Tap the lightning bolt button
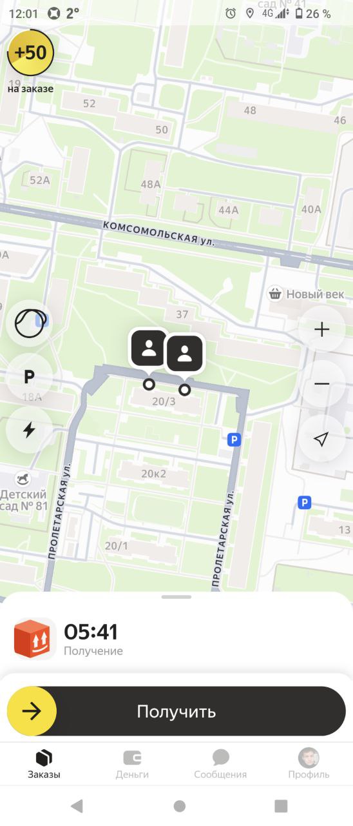 click(30, 430)
